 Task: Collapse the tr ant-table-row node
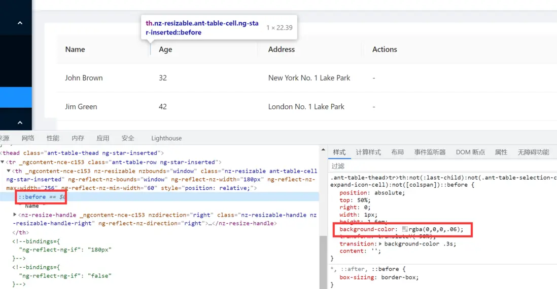3,162
